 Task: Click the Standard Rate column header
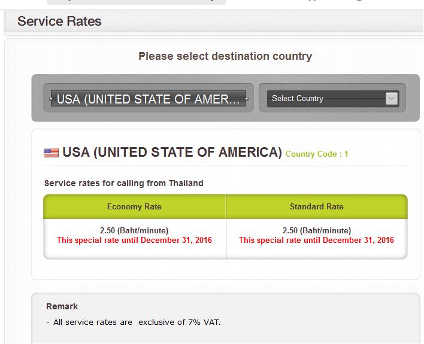point(317,206)
